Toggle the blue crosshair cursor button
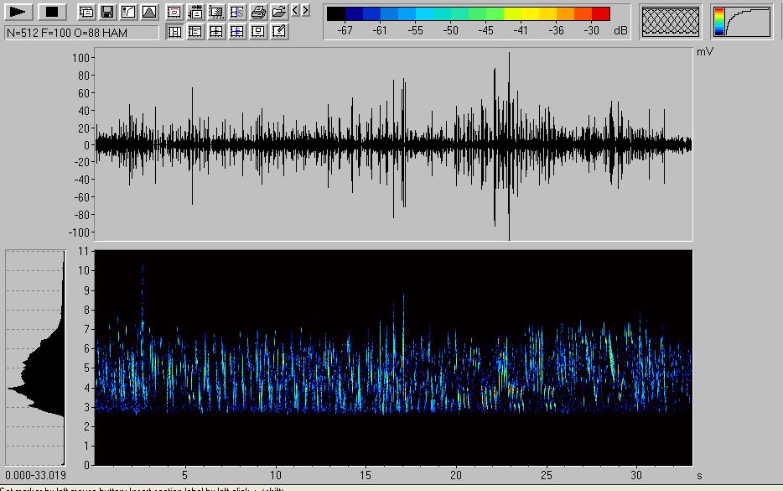This screenshot has width=783, height=491. coord(237,32)
